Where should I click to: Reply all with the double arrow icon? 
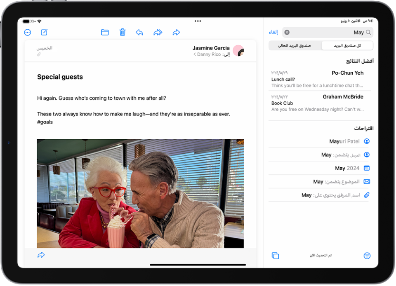coord(158,32)
